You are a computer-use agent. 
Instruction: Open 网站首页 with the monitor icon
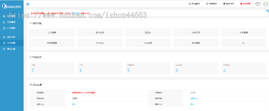coord(194,4)
